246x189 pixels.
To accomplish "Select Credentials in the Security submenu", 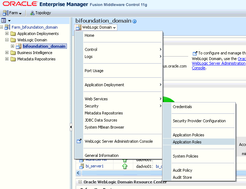I will [x=182, y=107].
